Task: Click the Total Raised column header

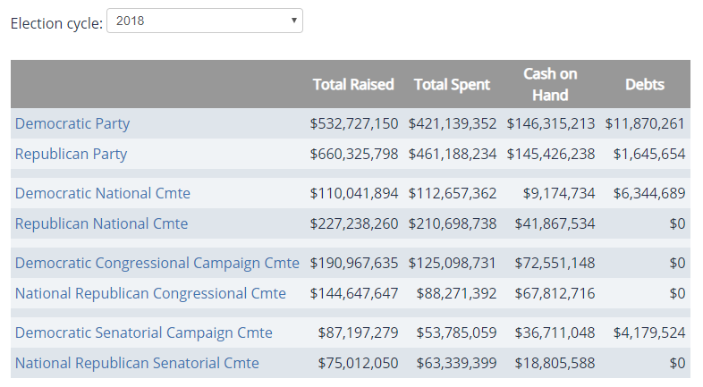Action: [353, 85]
